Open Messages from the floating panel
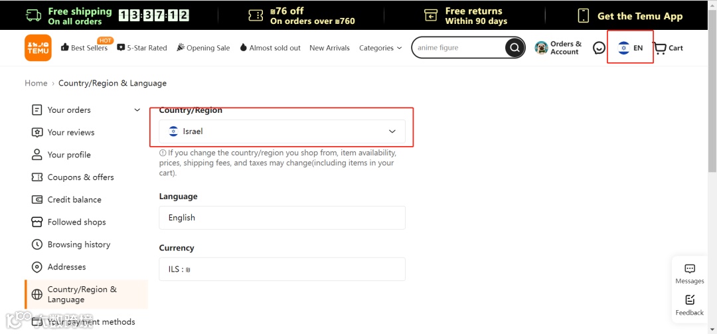Viewport: 717px width, 334px height. point(690,274)
